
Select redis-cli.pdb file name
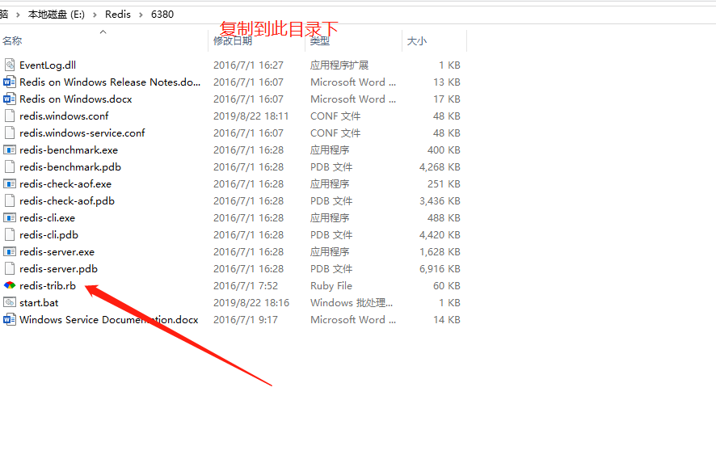click(48, 234)
